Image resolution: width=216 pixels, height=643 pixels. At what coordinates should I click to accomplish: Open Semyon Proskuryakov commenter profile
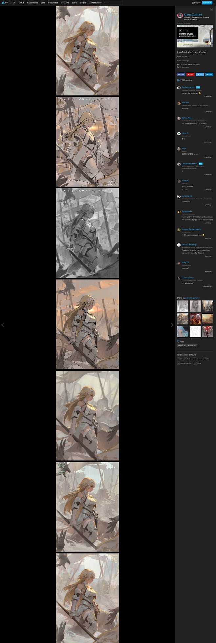click(191, 229)
